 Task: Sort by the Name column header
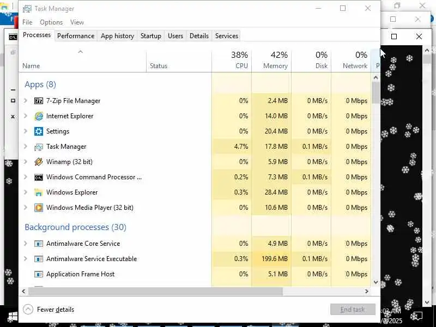(x=83, y=60)
